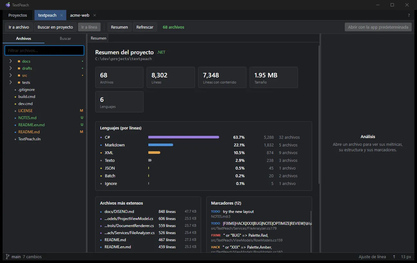Expand the drafts folder
417x263 pixels.
tap(11, 68)
